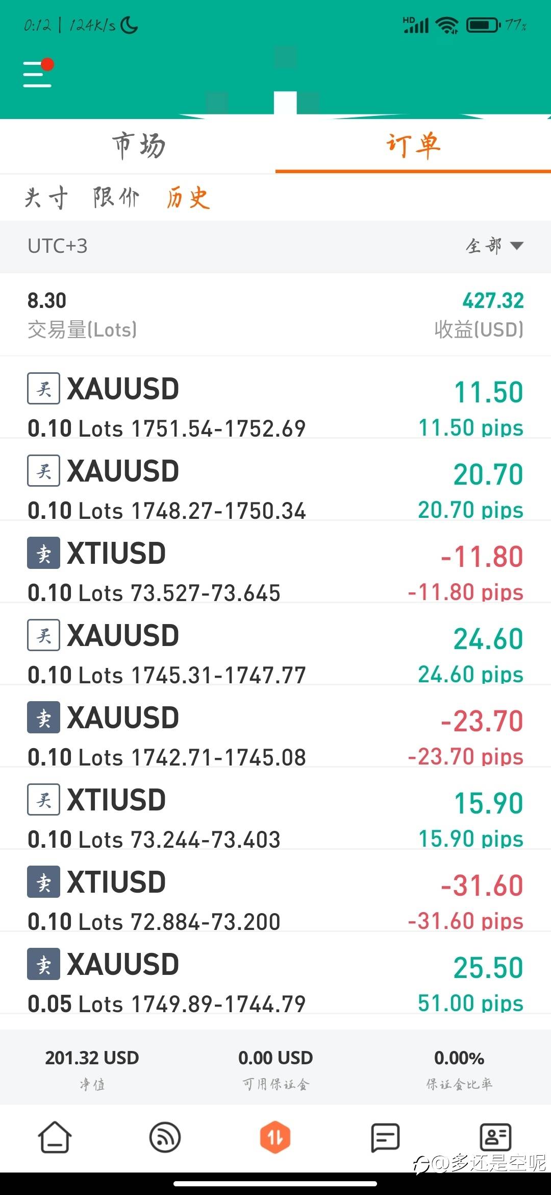Tap the buy badge on first XAUUSD order

[x=43, y=389]
